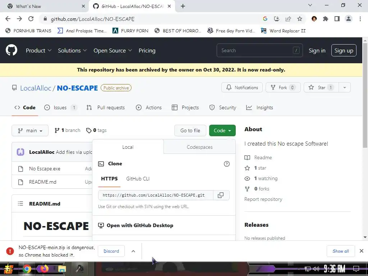Click the red dangerous download warning icon
Image resolution: width=368 pixels, height=276 pixels.
pos(10,251)
